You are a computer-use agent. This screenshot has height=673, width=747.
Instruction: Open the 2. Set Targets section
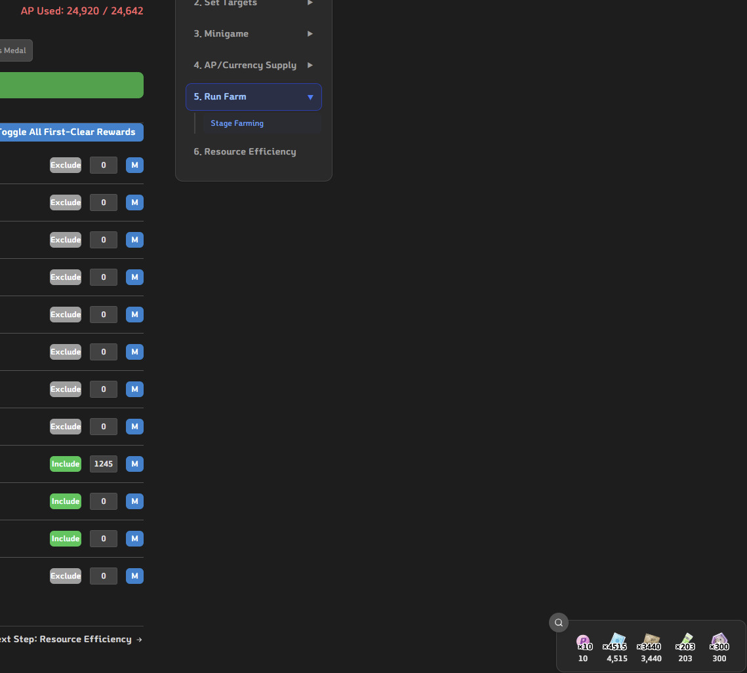pyautogui.click(x=253, y=4)
